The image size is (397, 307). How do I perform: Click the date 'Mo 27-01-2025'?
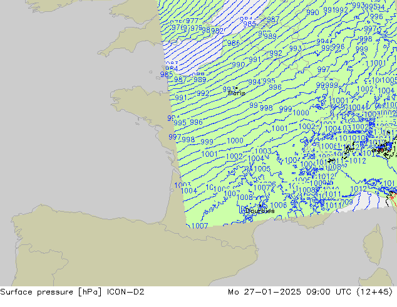[x=264, y=291]
